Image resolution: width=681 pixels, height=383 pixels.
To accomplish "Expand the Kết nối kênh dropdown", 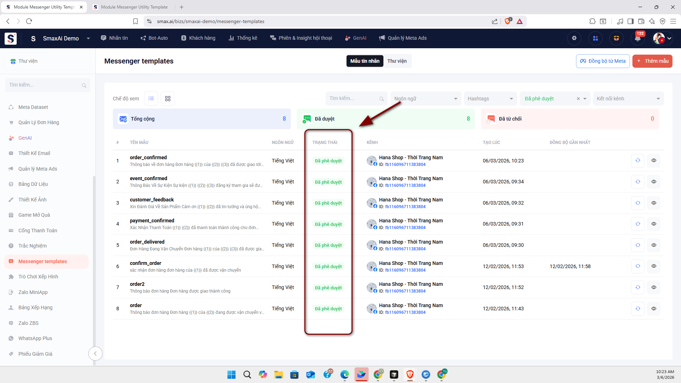I will point(628,99).
